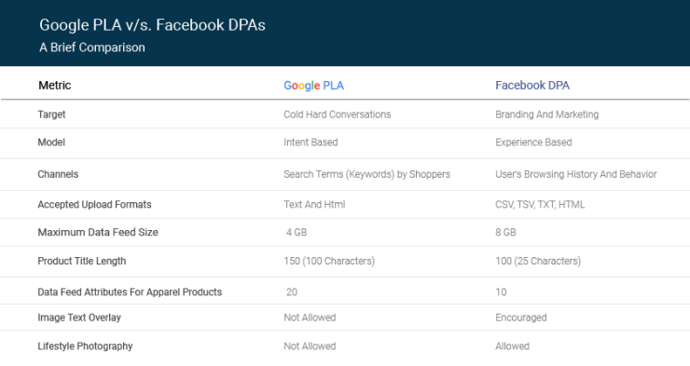This screenshot has width=690, height=366.
Task: Click the 'Encouraged' cell
Action: click(521, 318)
